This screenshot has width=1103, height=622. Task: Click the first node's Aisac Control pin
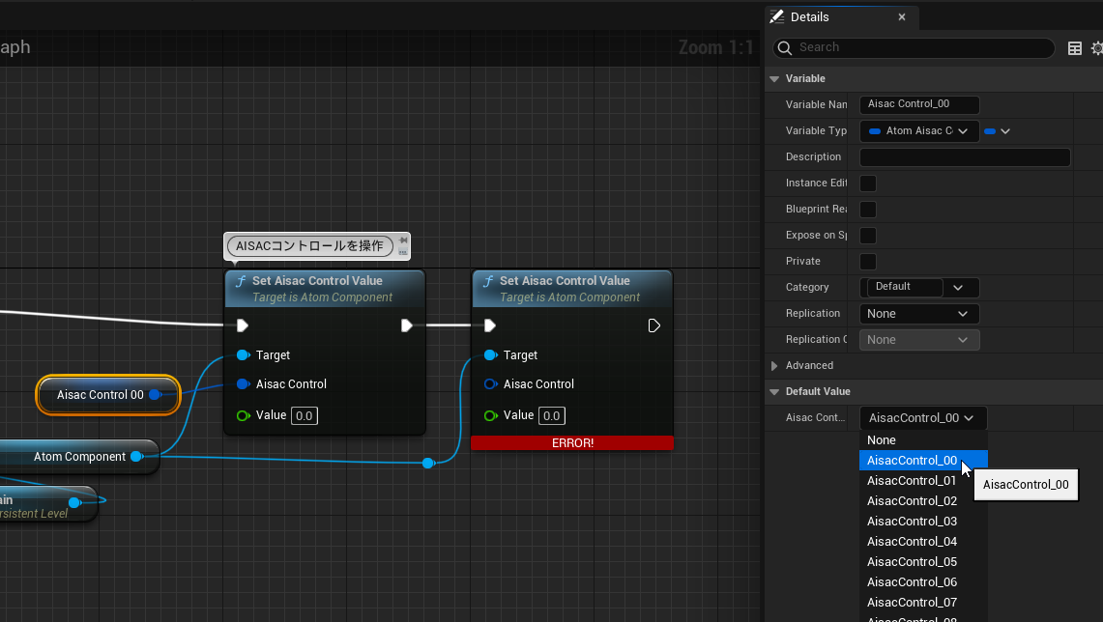click(x=243, y=383)
